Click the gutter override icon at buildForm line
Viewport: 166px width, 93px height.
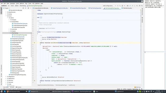[x=34, y=43]
